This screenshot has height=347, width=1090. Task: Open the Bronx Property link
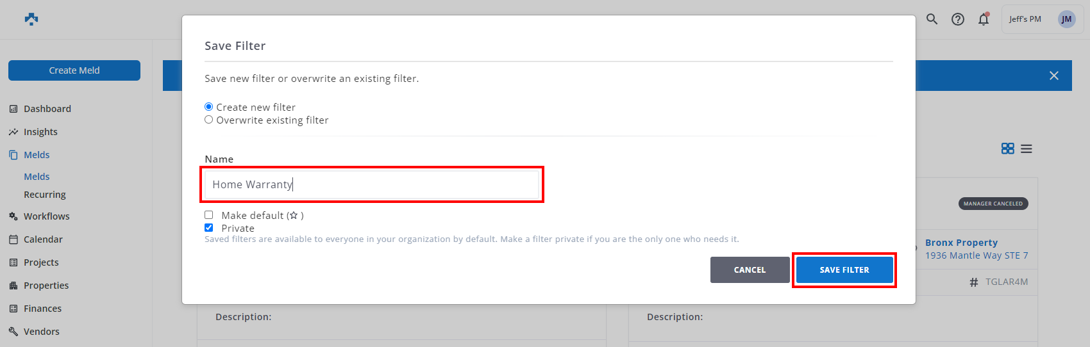(961, 243)
